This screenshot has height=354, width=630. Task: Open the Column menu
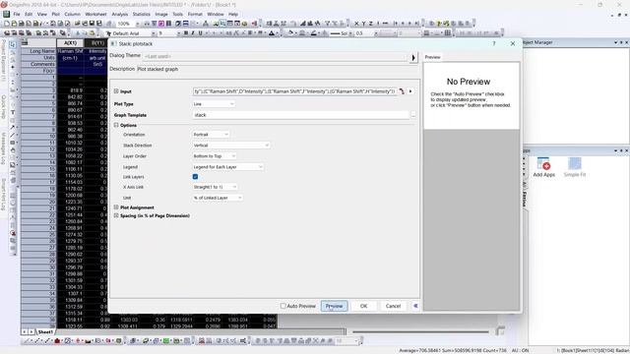coord(72,14)
